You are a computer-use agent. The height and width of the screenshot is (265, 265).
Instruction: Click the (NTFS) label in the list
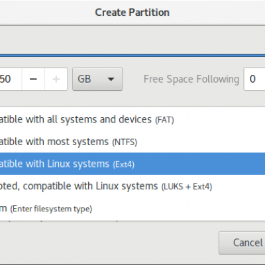[x=125, y=142]
